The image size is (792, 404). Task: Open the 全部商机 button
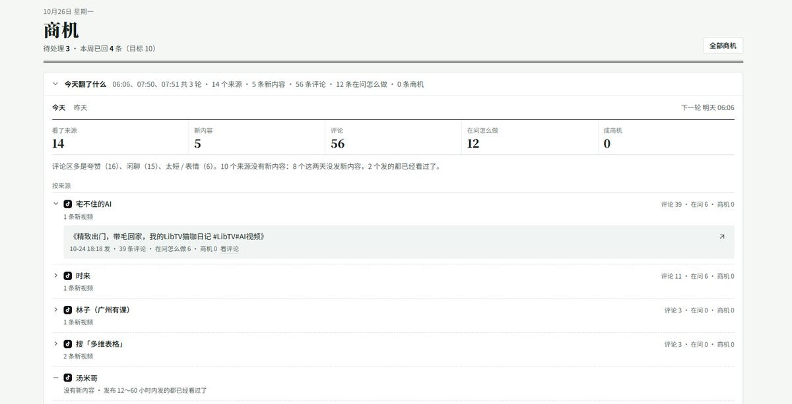point(723,45)
